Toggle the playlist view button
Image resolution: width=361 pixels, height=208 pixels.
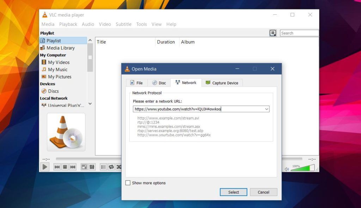click(x=103, y=167)
